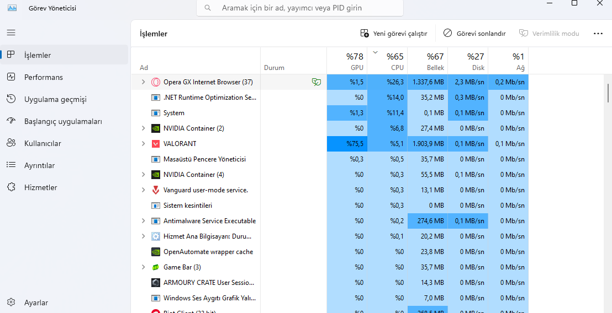Screen dimensions: 612x313
Task: Click the Verimlilik modu button
Action: coord(549,34)
